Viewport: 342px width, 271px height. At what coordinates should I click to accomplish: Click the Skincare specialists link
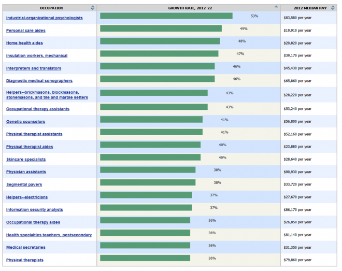click(26, 160)
